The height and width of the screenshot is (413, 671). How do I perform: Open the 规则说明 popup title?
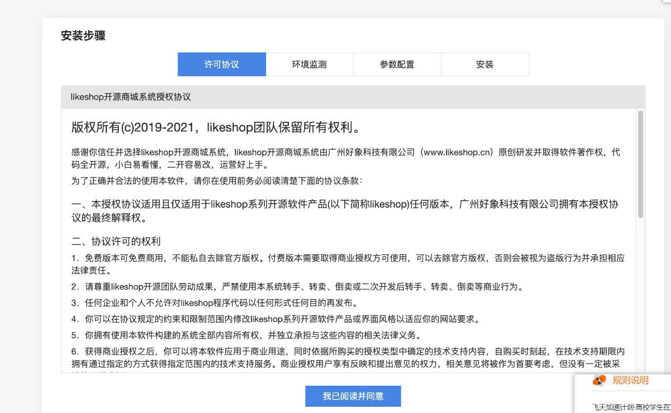pyautogui.click(x=631, y=380)
